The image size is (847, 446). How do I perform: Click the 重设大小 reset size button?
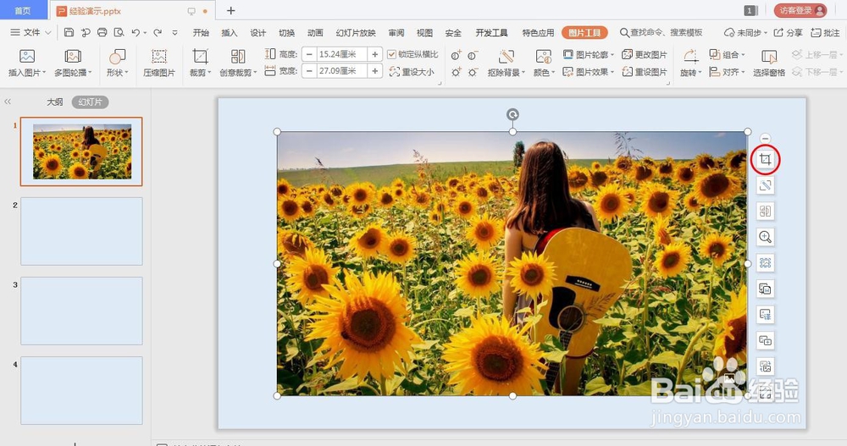coord(412,72)
